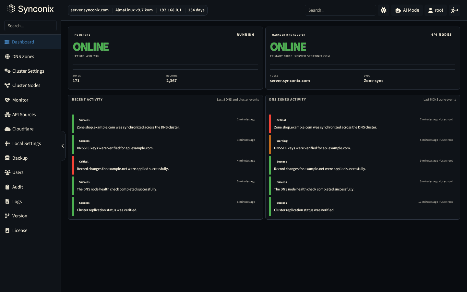Click the Users group icon
The image size is (467, 292).
click(x=7, y=172)
